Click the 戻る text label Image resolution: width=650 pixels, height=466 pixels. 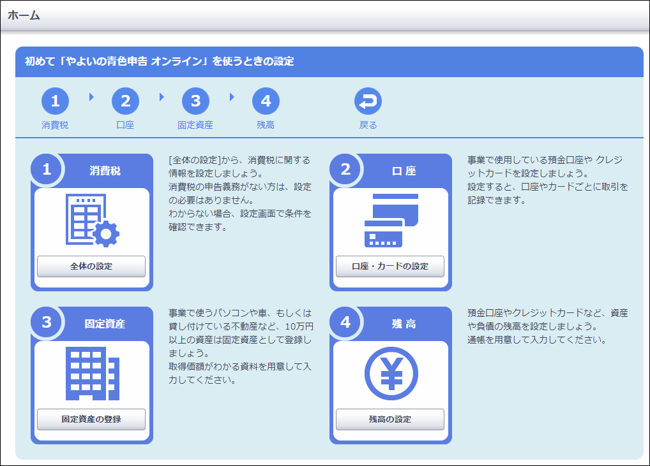pos(368,125)
